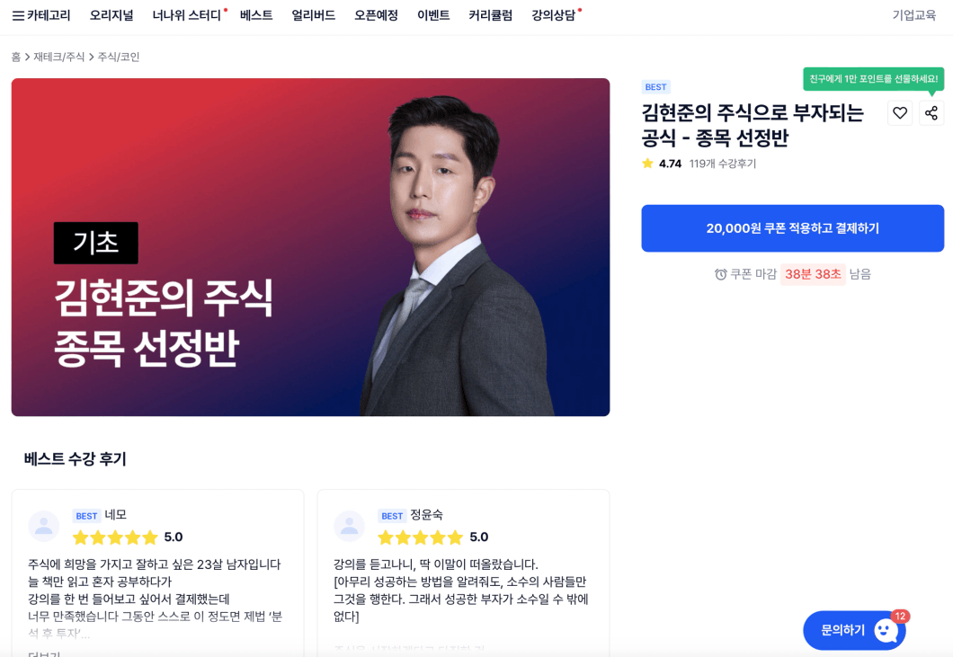
Task: Go to 오리지널 menu item
Action: point(111,15)
